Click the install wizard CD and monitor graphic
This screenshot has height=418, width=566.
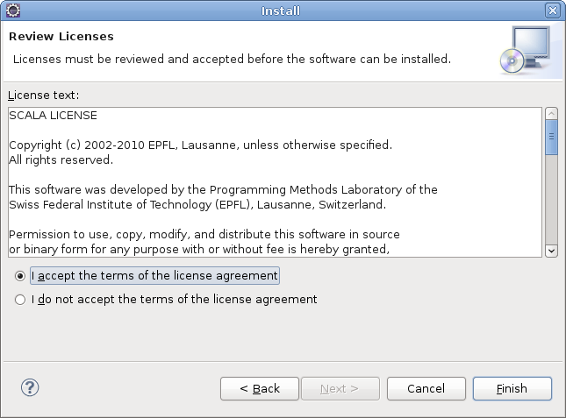pyautogui.click(x=526, y=50)
